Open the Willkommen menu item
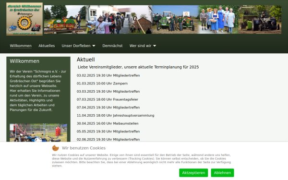 21,46
